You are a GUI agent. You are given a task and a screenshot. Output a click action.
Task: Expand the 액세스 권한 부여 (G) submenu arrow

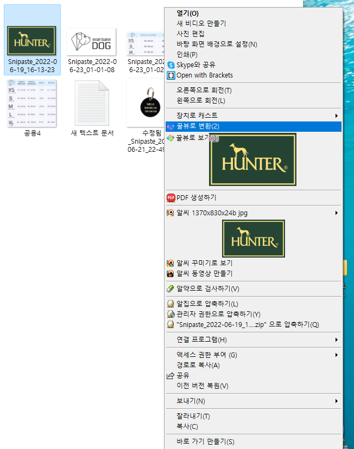click(x=337, y=355)
